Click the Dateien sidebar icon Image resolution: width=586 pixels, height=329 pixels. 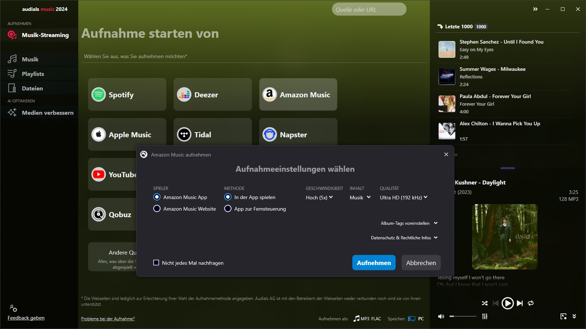(x=12, y=88)
